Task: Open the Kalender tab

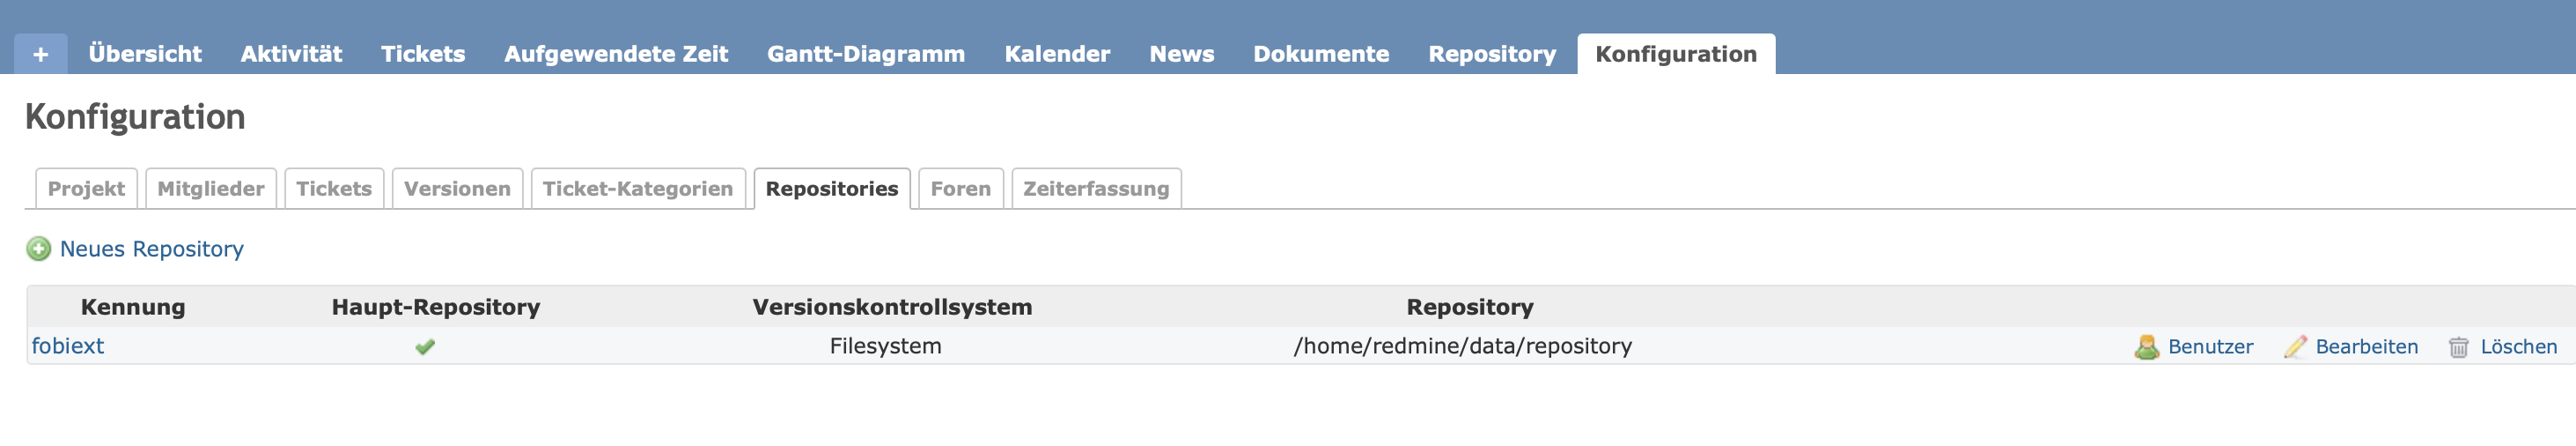Action: click(x=1057, y=54)
